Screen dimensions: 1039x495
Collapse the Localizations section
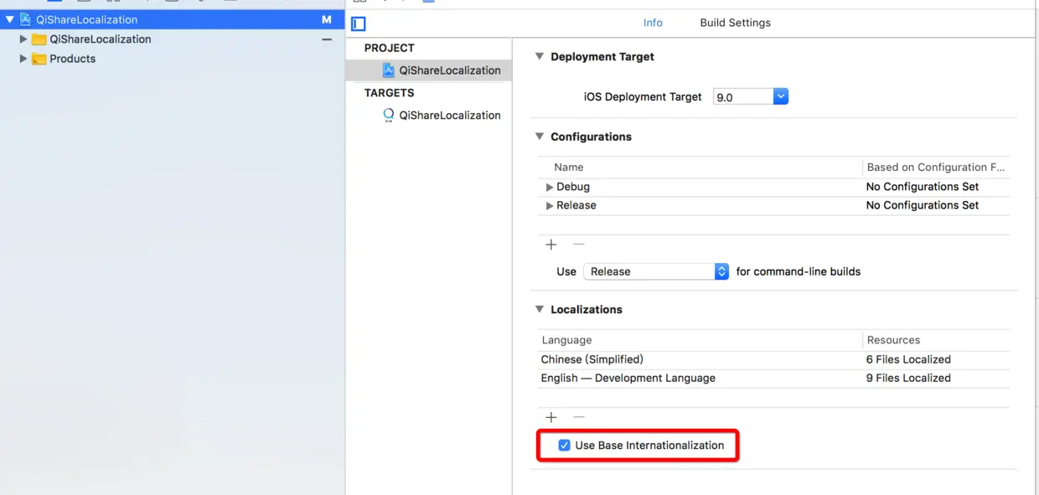(x=539, y=309)
